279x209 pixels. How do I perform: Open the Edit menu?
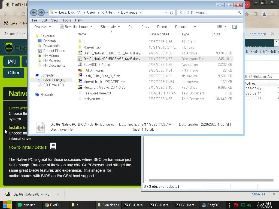tap(44, 20)
